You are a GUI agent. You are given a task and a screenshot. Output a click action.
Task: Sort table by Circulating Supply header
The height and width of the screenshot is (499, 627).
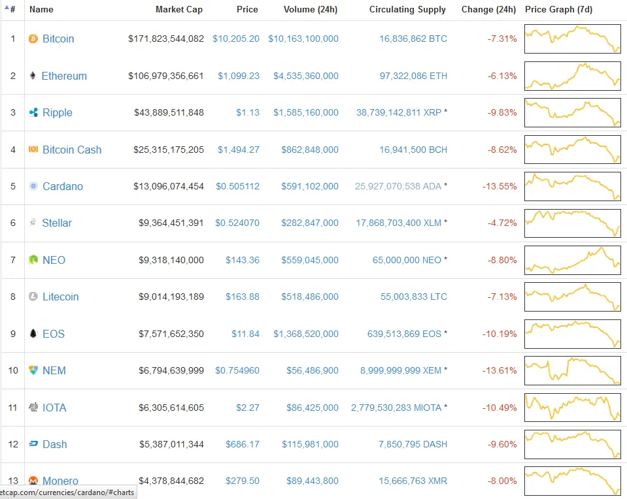coord(407,9)
